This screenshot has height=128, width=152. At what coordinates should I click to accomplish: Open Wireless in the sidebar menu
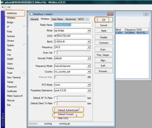pos(11,18)
